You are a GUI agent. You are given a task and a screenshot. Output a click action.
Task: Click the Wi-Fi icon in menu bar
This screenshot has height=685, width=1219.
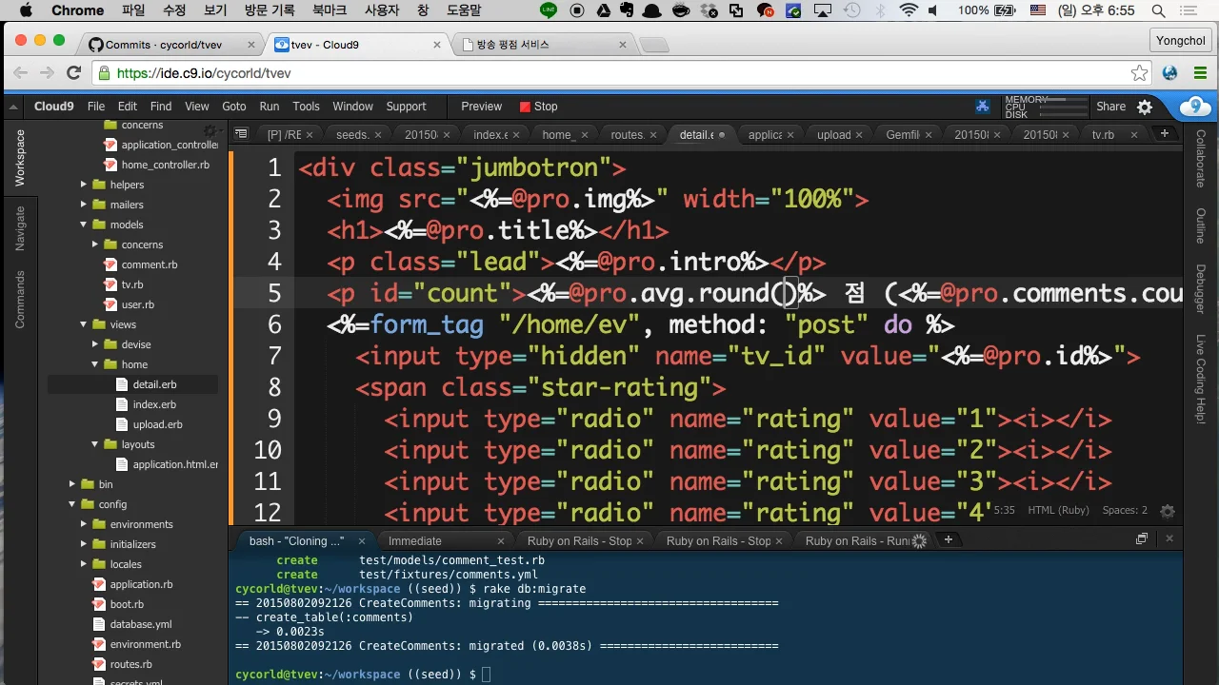tap(909, 10)
